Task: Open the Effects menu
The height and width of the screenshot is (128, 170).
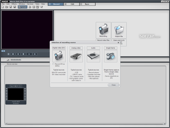Action: 14,4
